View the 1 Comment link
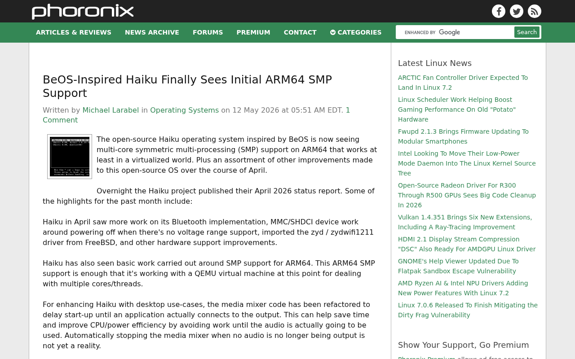 click(x=196, y=115)
